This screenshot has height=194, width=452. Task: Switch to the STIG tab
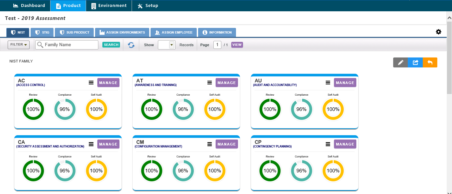point(42,33)
